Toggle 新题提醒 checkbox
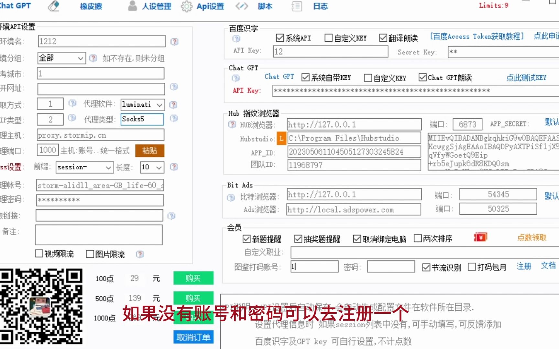The image size is (559, 349). click(247, 239)
